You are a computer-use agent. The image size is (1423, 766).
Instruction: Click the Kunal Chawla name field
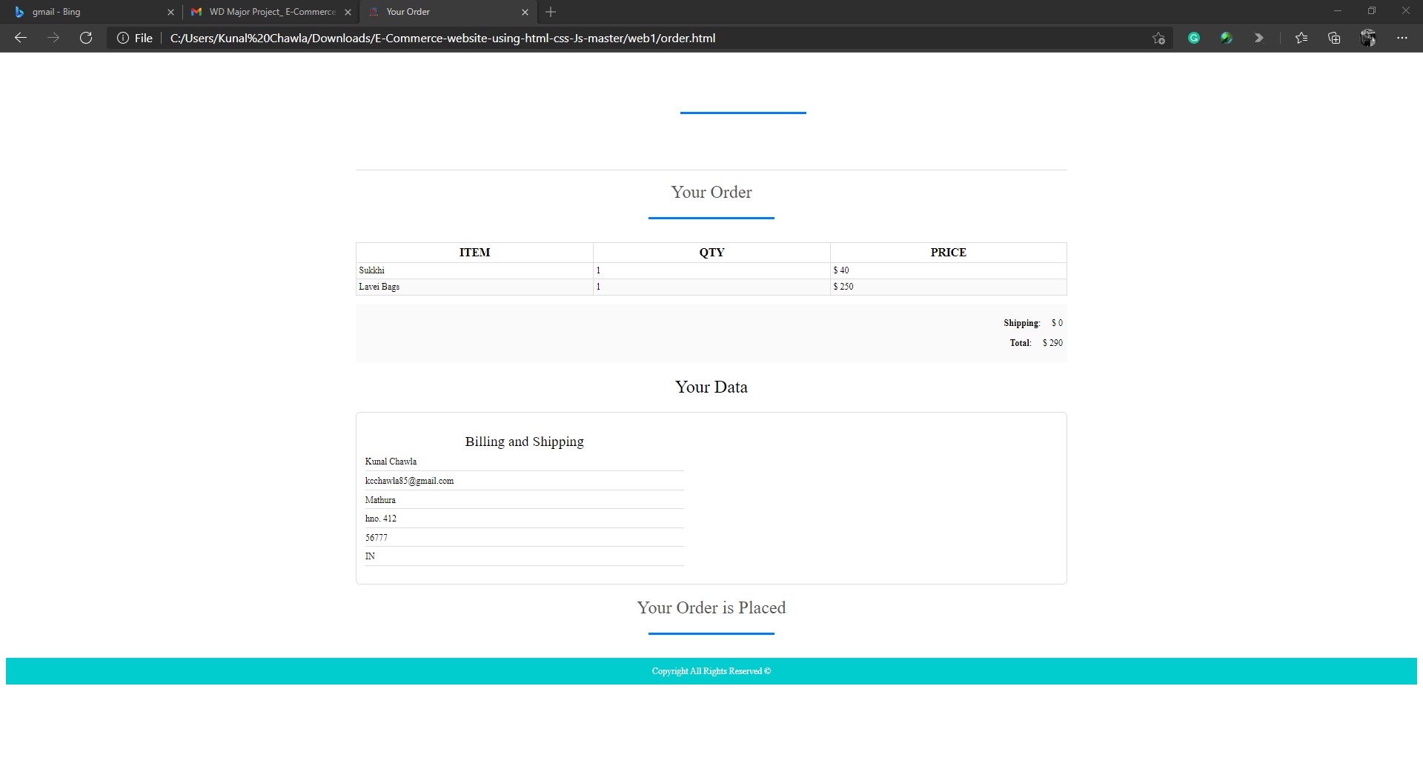pos(523,461)
